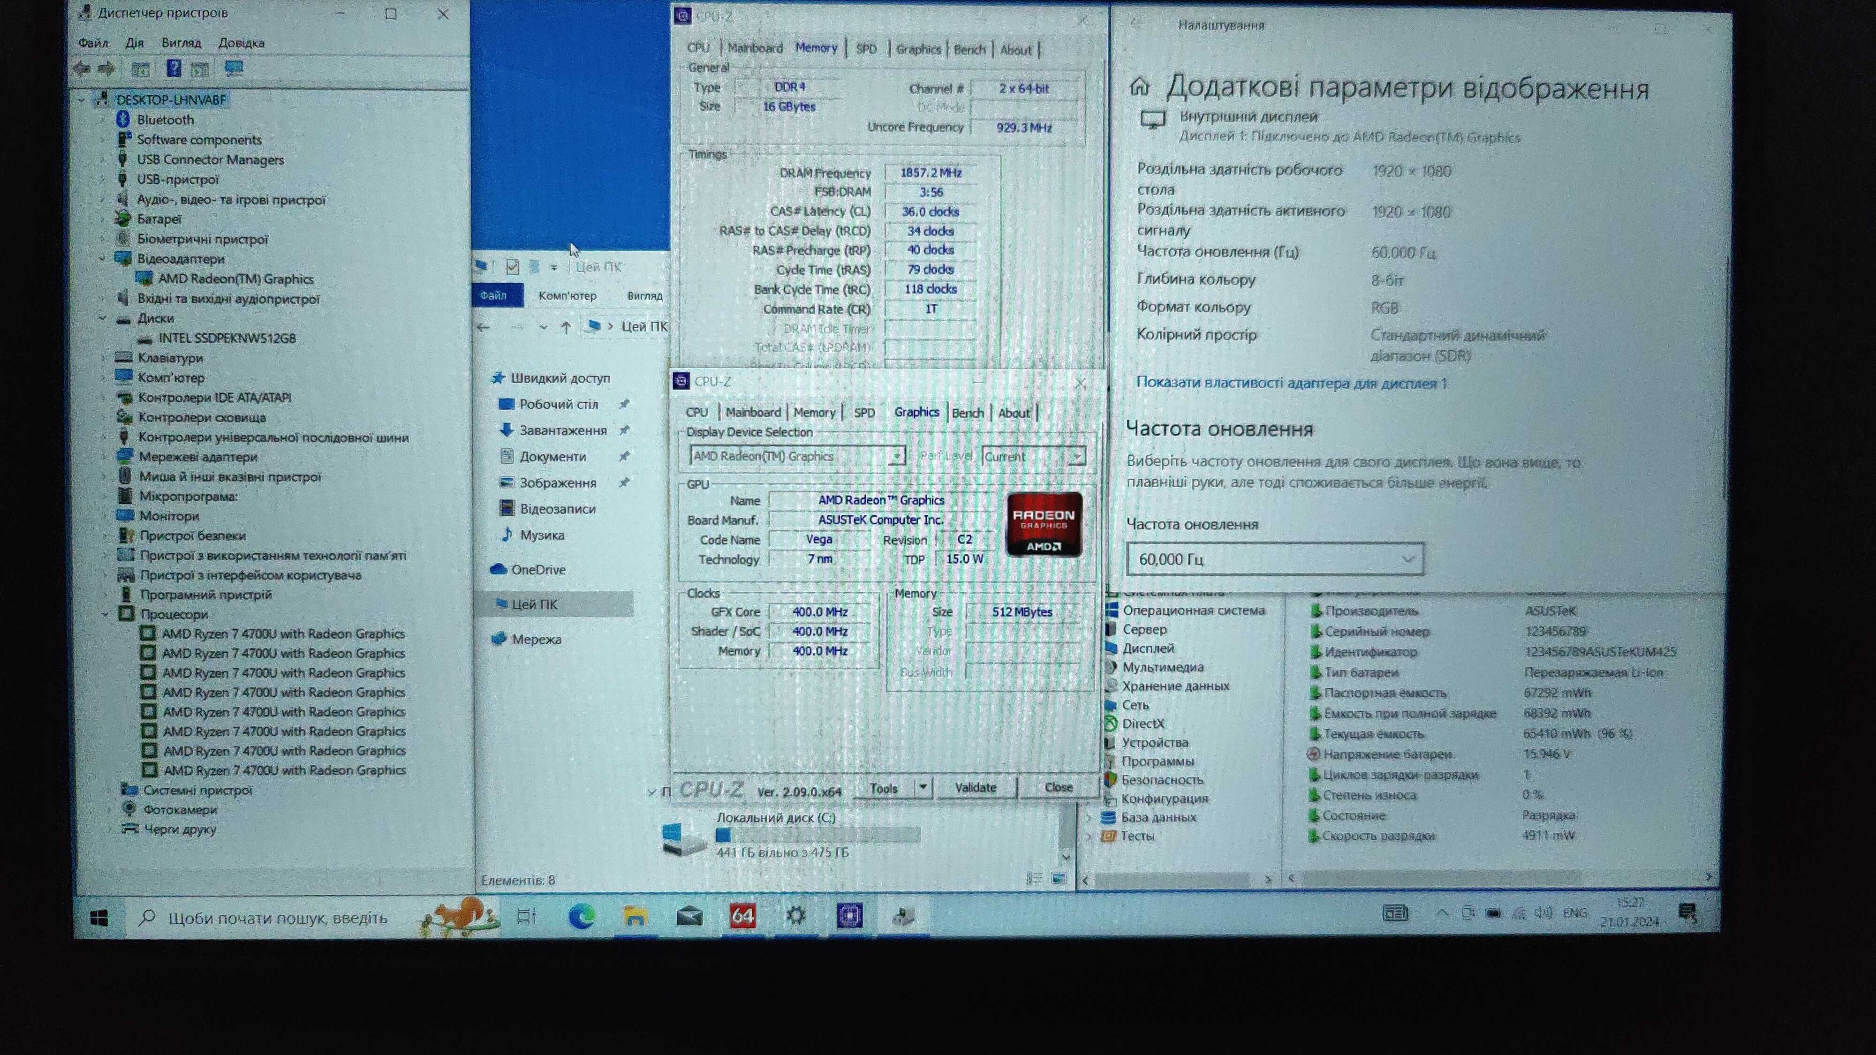1876x1055 pixels.
Task: Open Документи in Explorer sidebar
Action: [553, 457]
